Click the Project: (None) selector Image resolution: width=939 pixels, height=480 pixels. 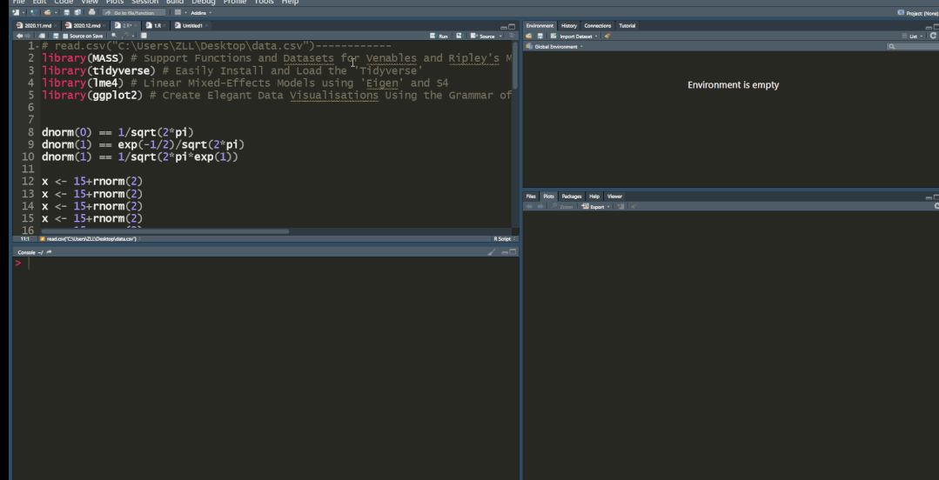[x=918, y=12]
